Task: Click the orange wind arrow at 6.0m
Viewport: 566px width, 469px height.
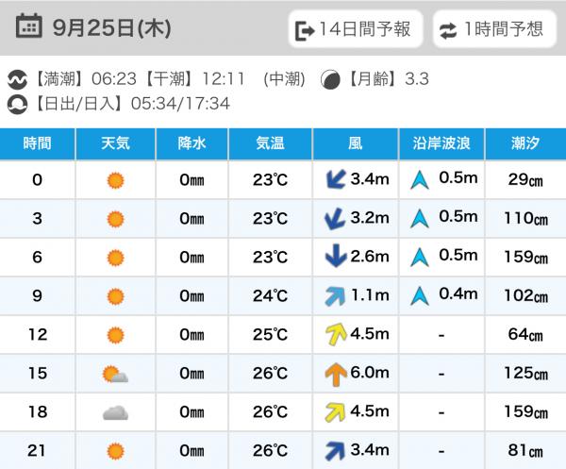Action: (x=336, y=374)
